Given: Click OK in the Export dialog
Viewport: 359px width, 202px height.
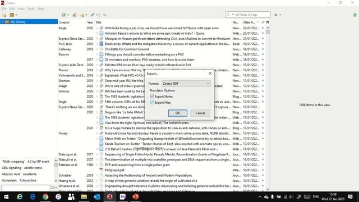Looking at the screenshot, I should point(177,113).
